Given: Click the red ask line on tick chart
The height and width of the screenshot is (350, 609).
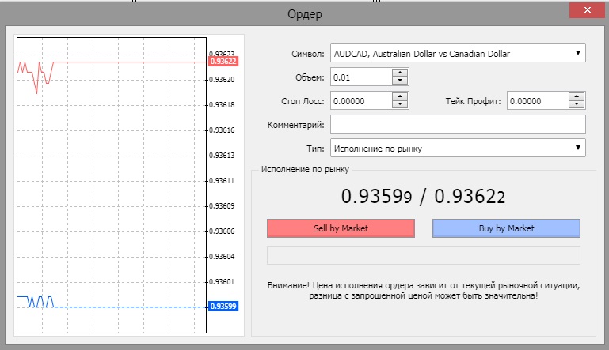Looking at the screenshot, I should pos(127,61).
